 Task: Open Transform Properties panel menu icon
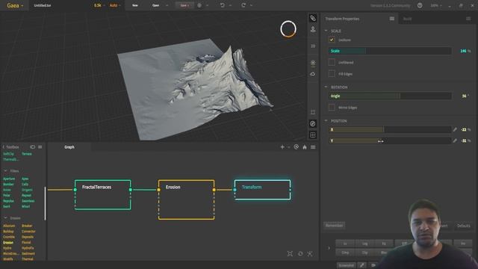point(392,19)
